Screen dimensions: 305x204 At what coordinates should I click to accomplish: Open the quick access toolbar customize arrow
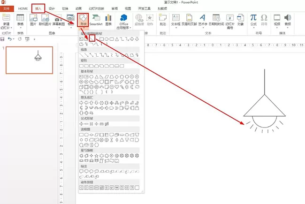(34, 39)
